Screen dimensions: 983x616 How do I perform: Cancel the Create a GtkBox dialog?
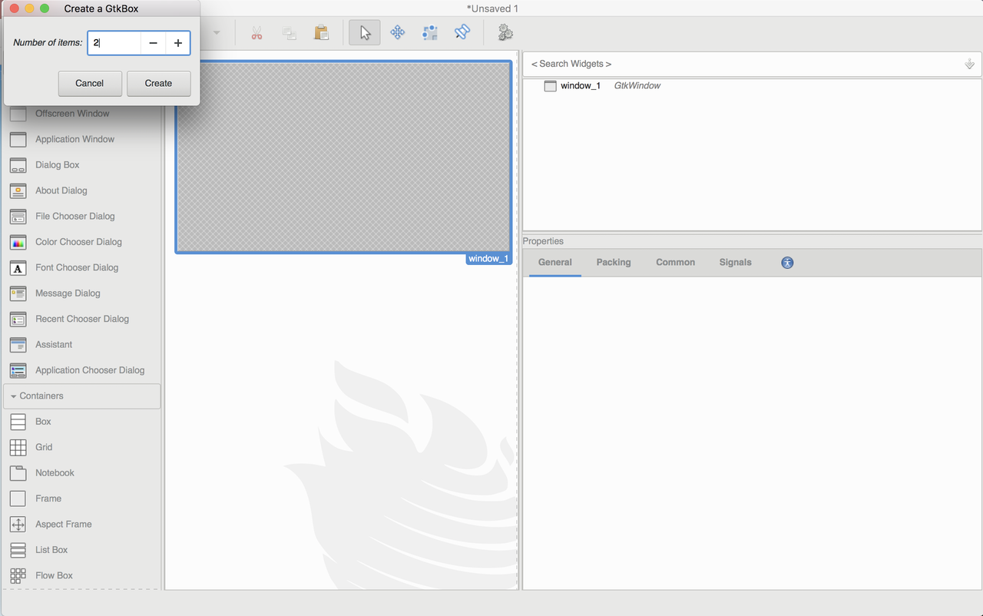(x=89, y=83)
